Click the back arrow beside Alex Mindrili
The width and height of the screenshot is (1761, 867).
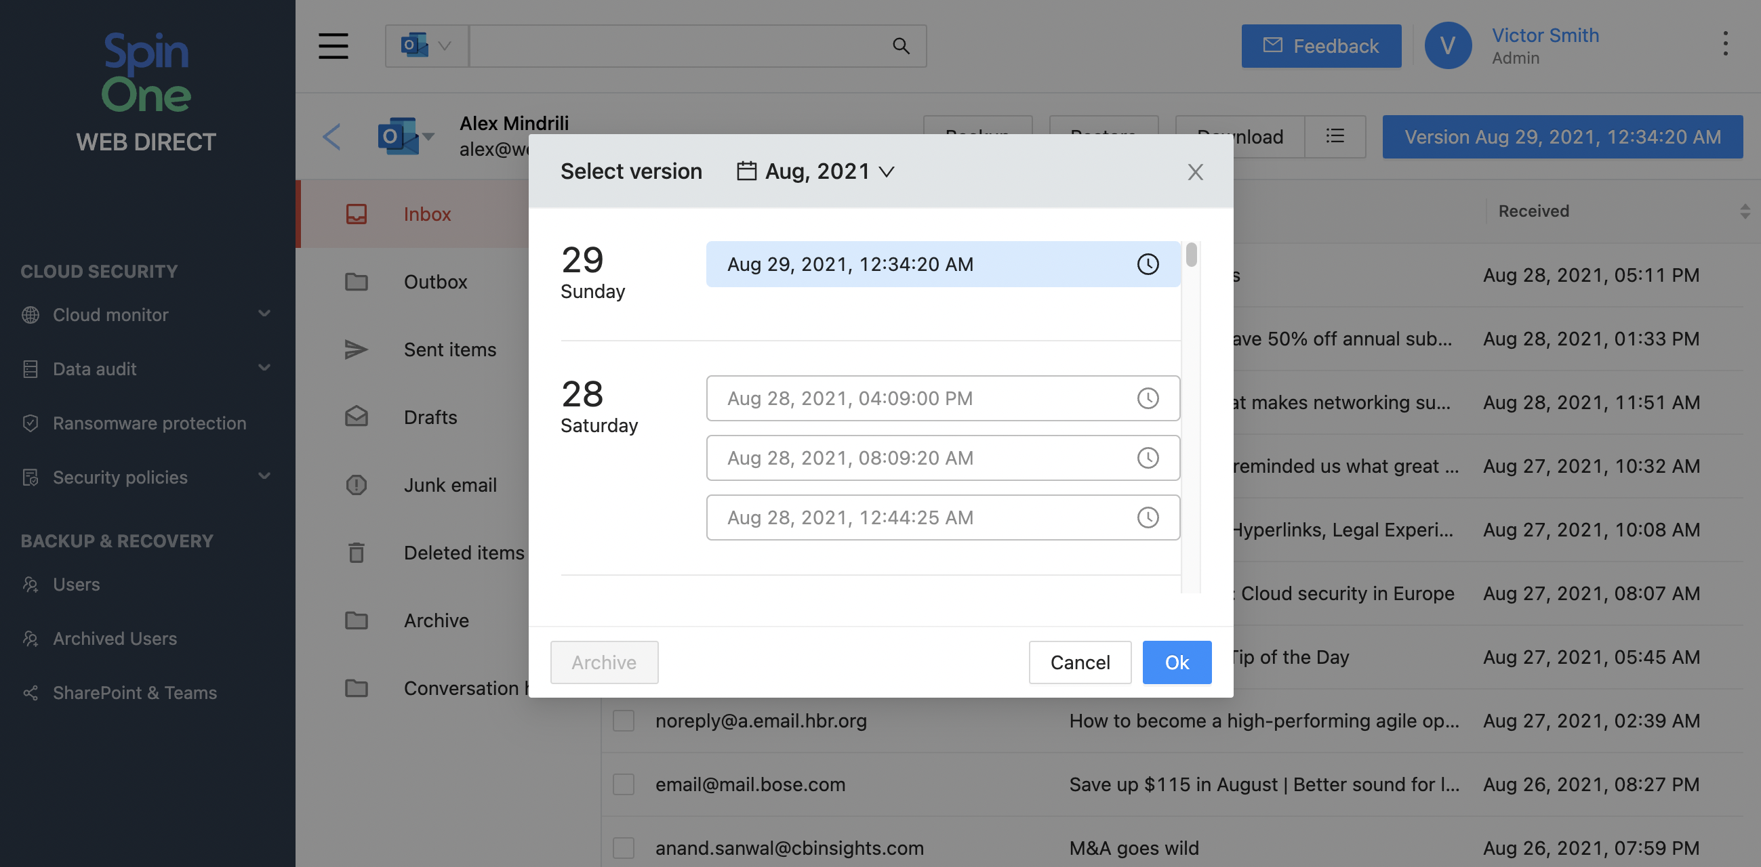click(331, 136)
